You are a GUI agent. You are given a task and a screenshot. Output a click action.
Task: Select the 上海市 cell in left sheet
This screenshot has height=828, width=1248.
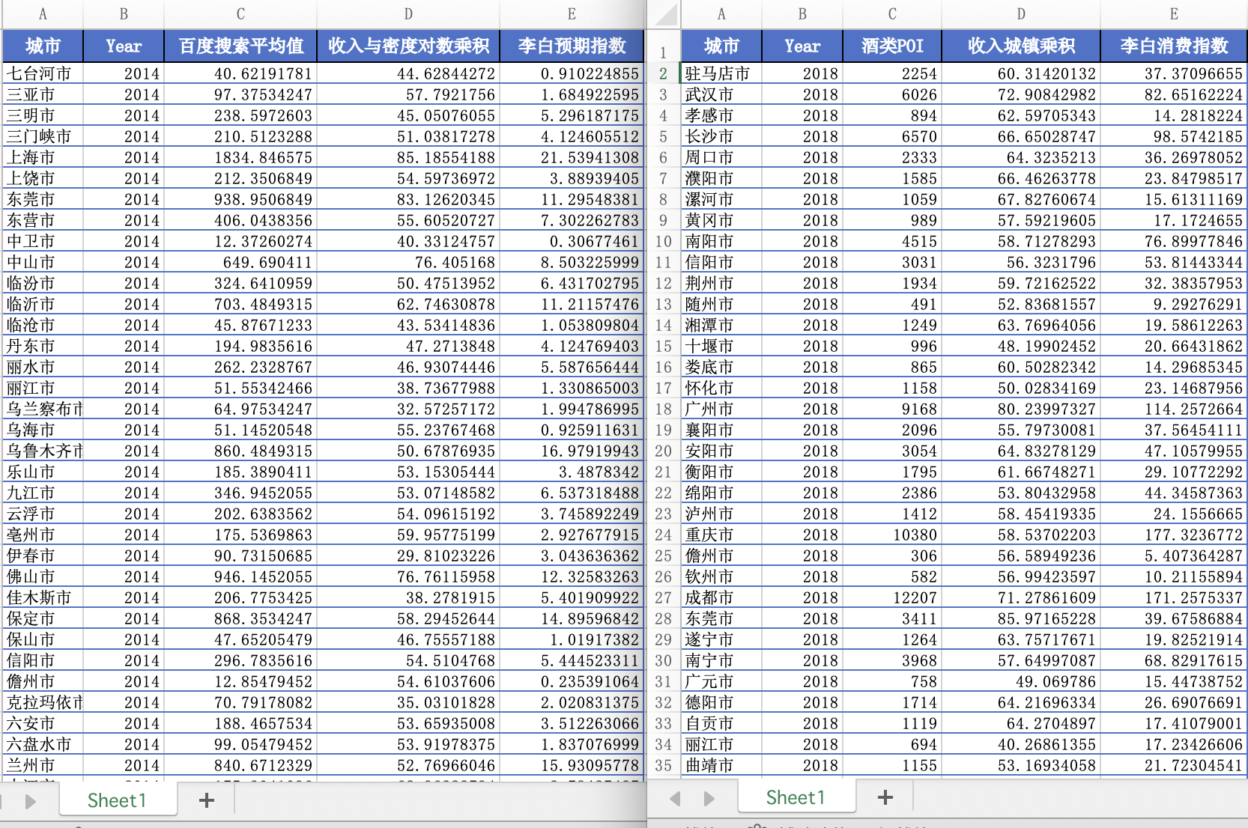pos(42,157)
